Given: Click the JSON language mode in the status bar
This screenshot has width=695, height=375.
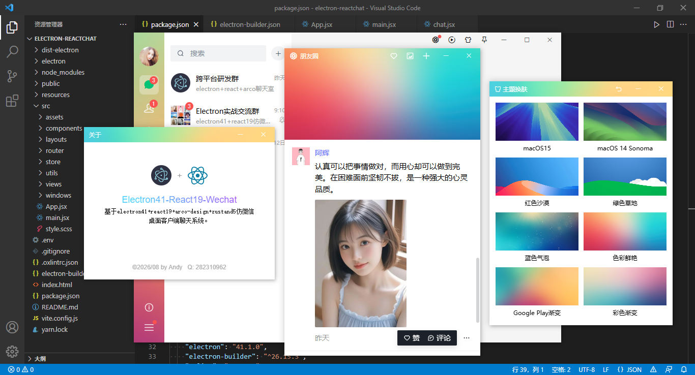Looking at the screenshot, I should tap(629, 369).
